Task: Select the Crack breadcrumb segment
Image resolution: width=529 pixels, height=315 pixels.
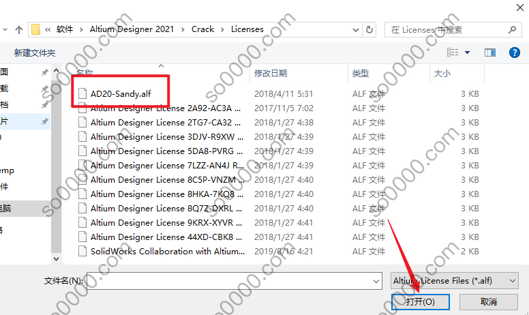Action: pyautogui.click(x=202, y=29)
